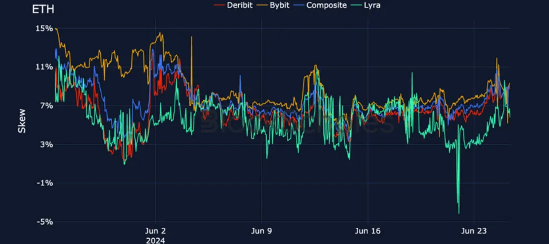Click the -5% y-axis tick label
Screen dimensions: 549x244
46,221
